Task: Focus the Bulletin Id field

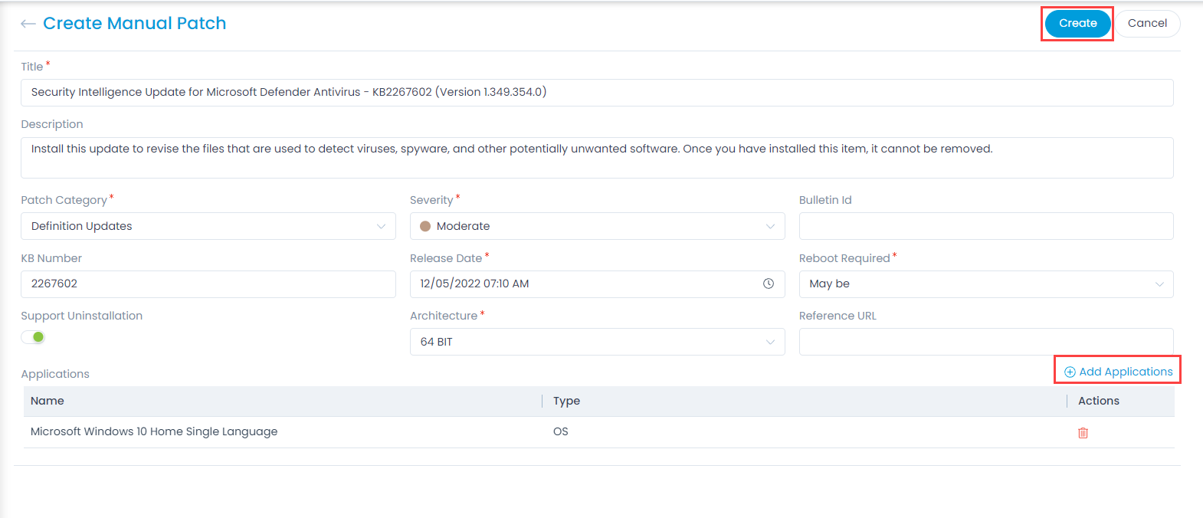Action: pos(986,226)
